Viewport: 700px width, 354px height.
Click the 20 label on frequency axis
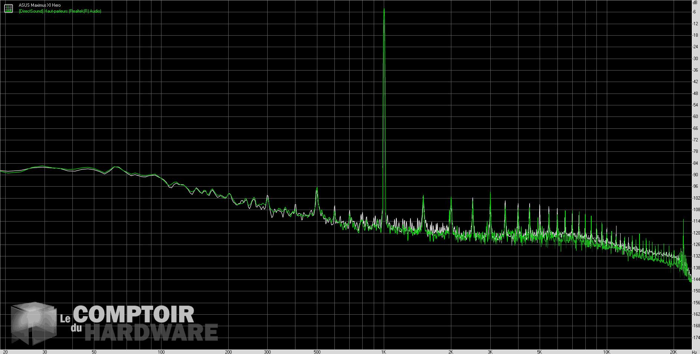tap(5, 352)
